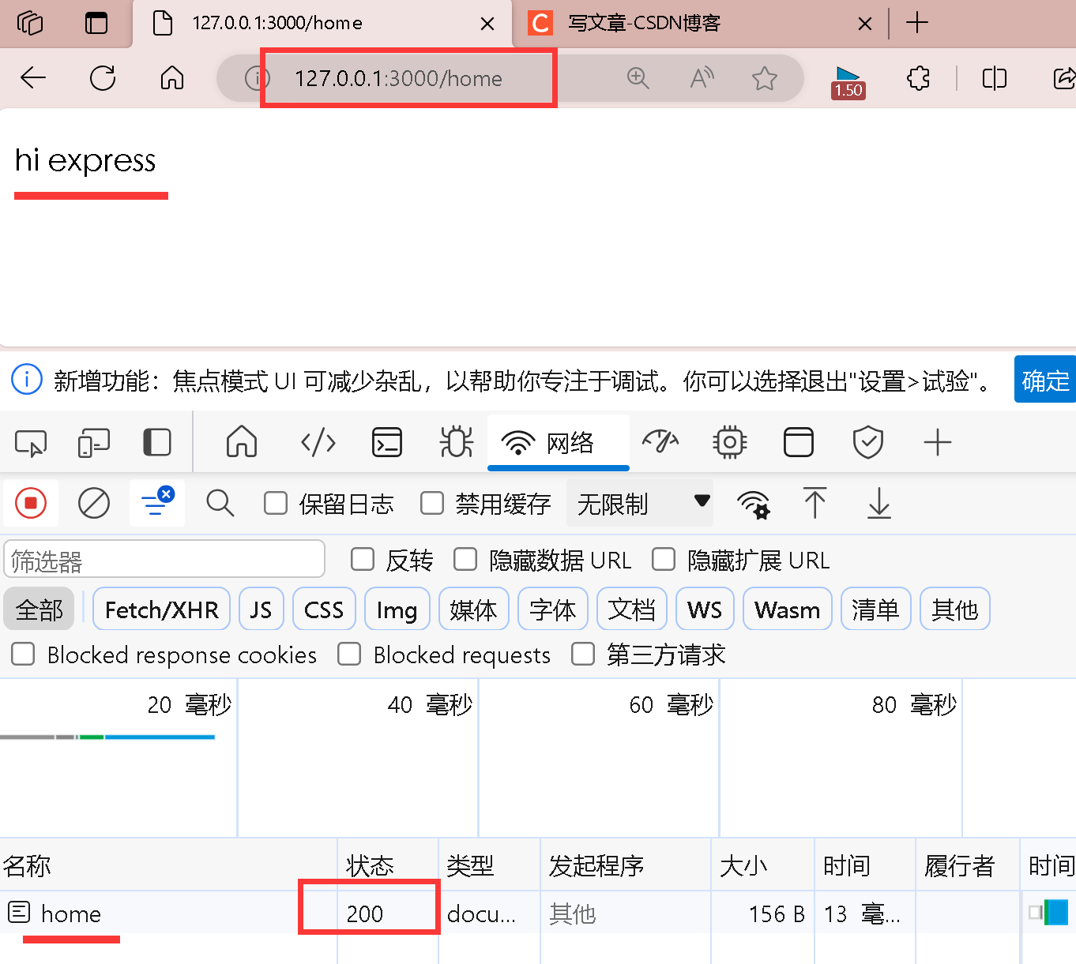Check 第三方请求 checkbox

tap(583, 654)
